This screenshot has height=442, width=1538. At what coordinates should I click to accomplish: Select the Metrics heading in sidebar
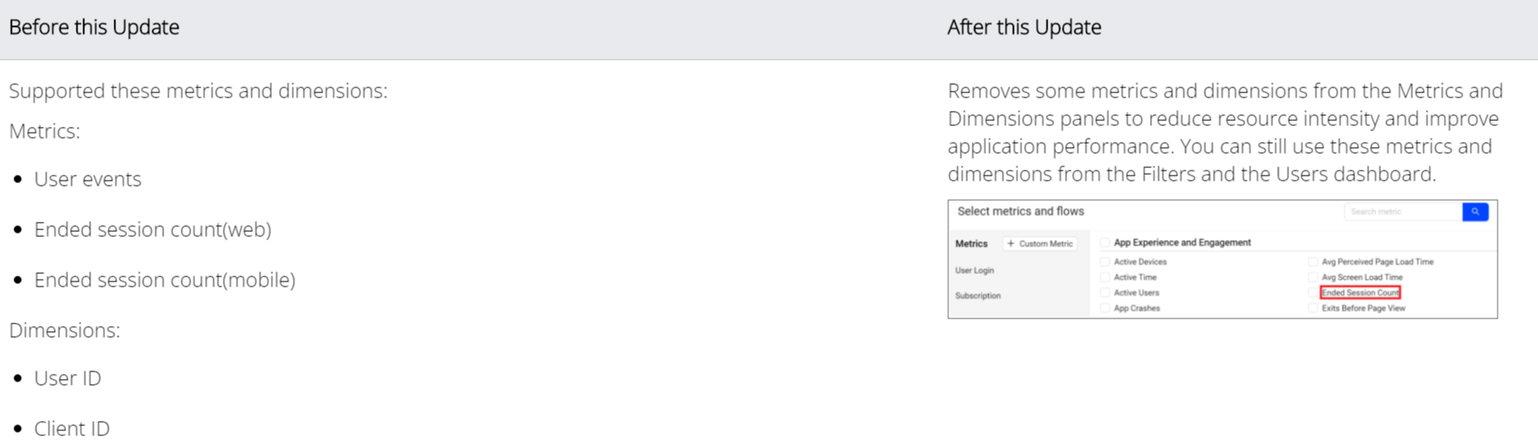coord(971,244)
